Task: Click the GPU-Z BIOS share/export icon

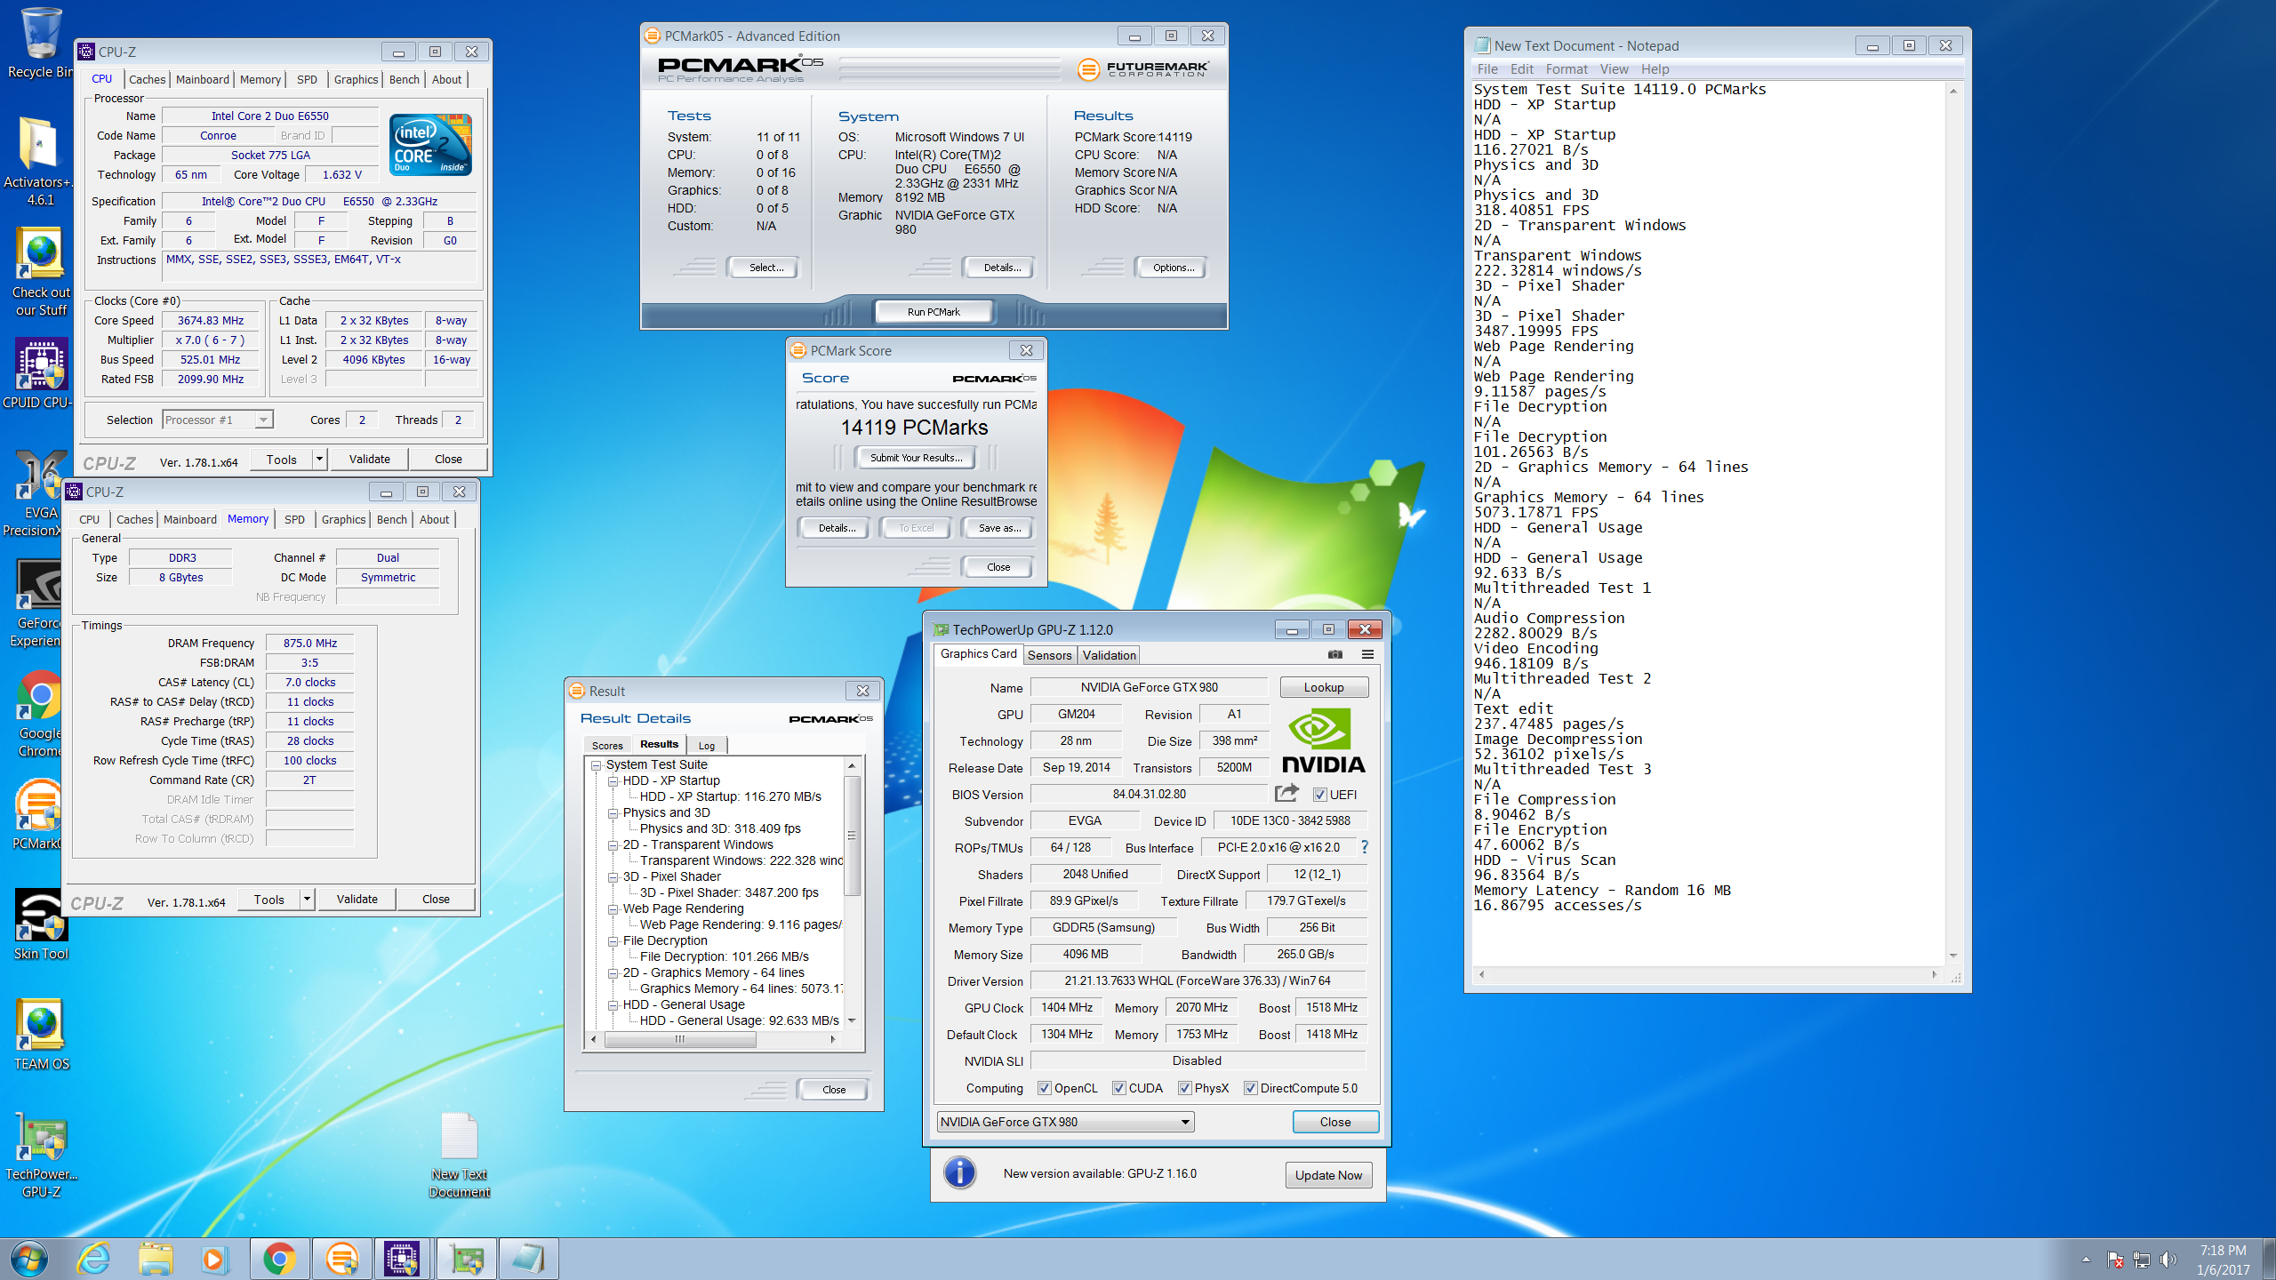Action: (x=1286, y=793)
